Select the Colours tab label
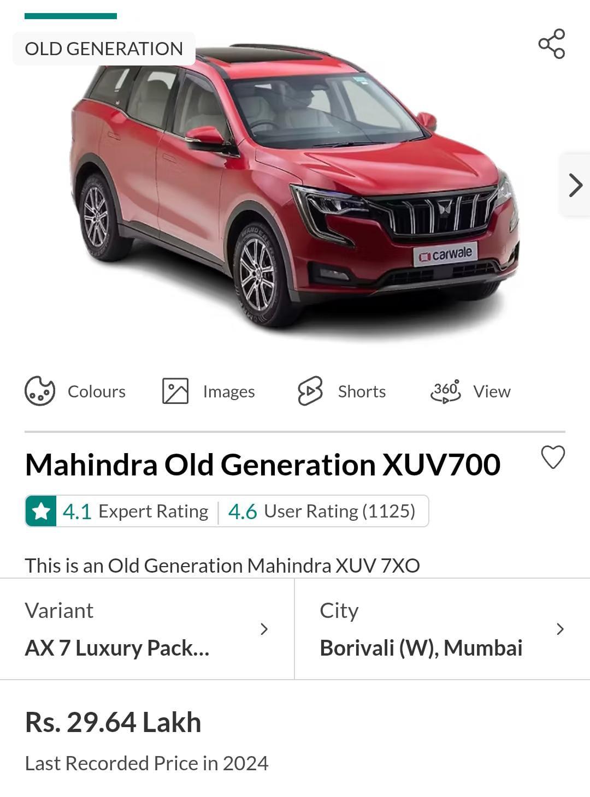 (x=97, y=391)
